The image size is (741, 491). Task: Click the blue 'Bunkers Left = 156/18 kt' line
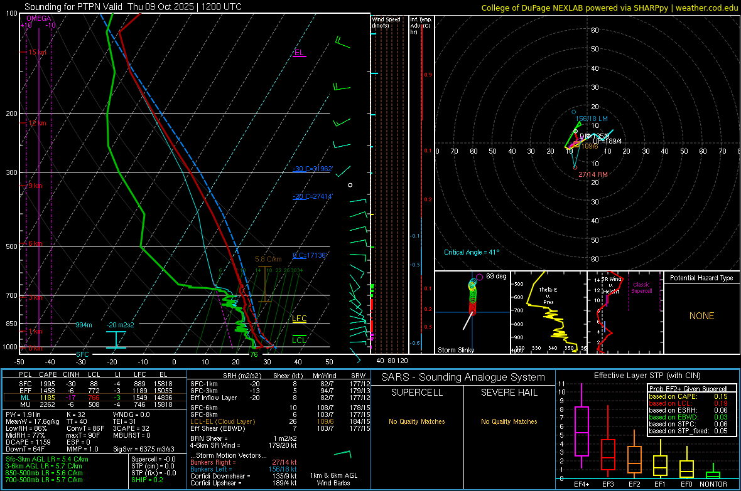tap(244, 469)
